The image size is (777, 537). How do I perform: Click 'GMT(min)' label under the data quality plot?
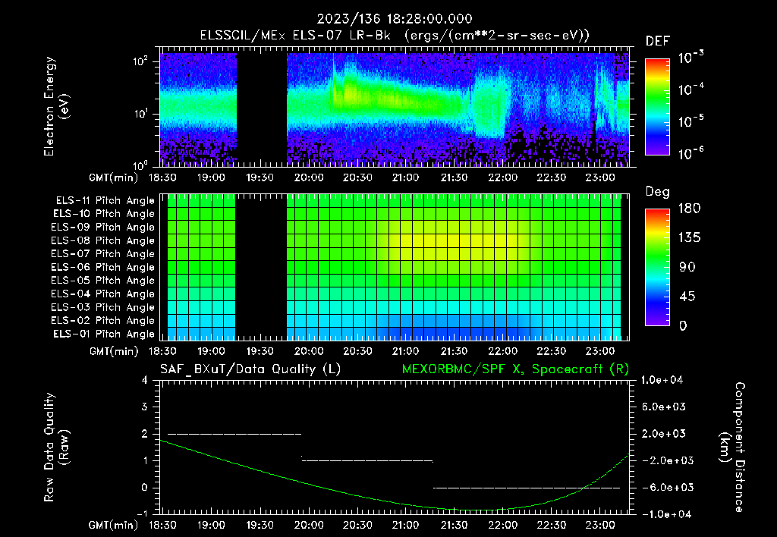[x=114, y=525]
